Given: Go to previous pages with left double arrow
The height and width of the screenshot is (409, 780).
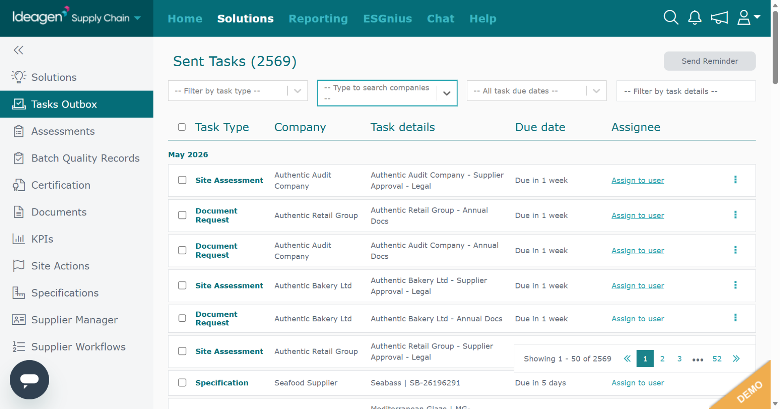Looking at the screenshot, I should [x=627, y=359].
